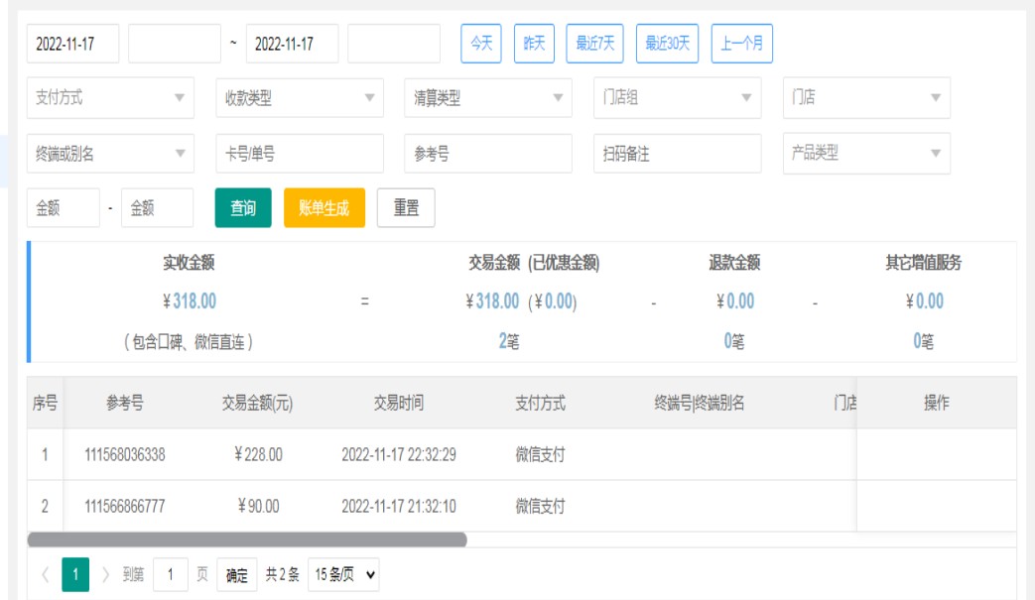Focus the 参考号 search field
The height and width of the screenshot is (600, 1035).
click(x=488, y=154)
